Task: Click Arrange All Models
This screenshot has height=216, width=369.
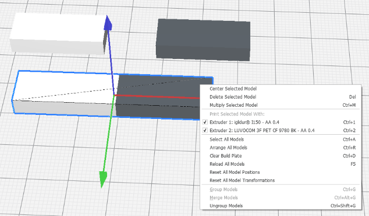Action: pyautogui.click(x=228, y=147)
